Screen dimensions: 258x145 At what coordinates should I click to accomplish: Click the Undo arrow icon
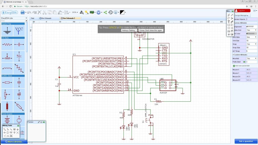29,12
